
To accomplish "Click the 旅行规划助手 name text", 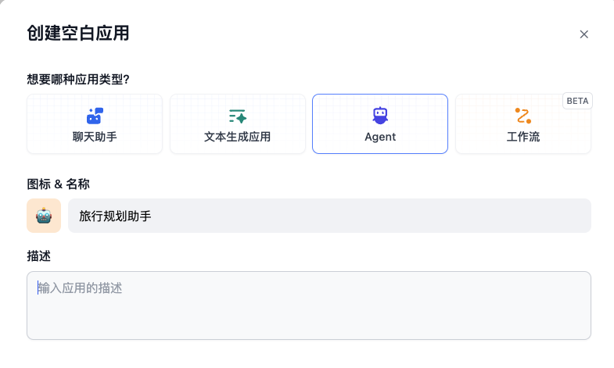I will (x=115, y=216).
